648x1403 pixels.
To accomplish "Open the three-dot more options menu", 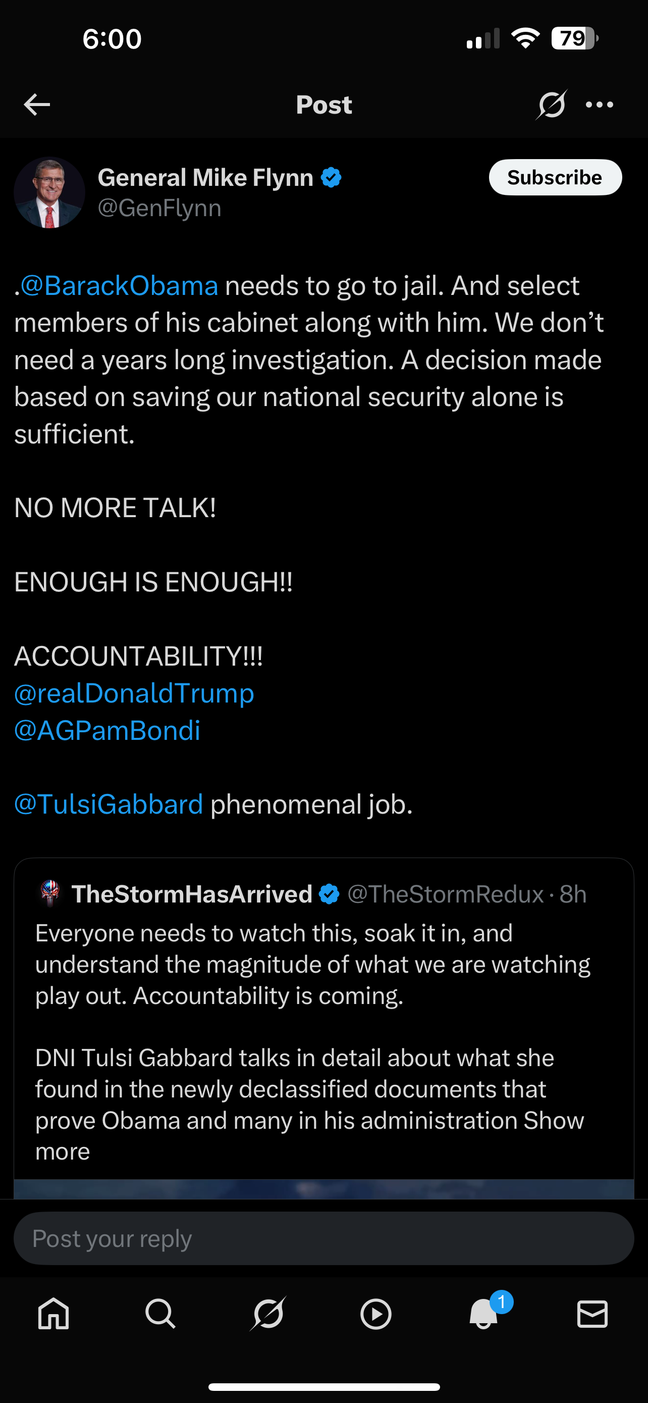I will click(x=600, y=105).
